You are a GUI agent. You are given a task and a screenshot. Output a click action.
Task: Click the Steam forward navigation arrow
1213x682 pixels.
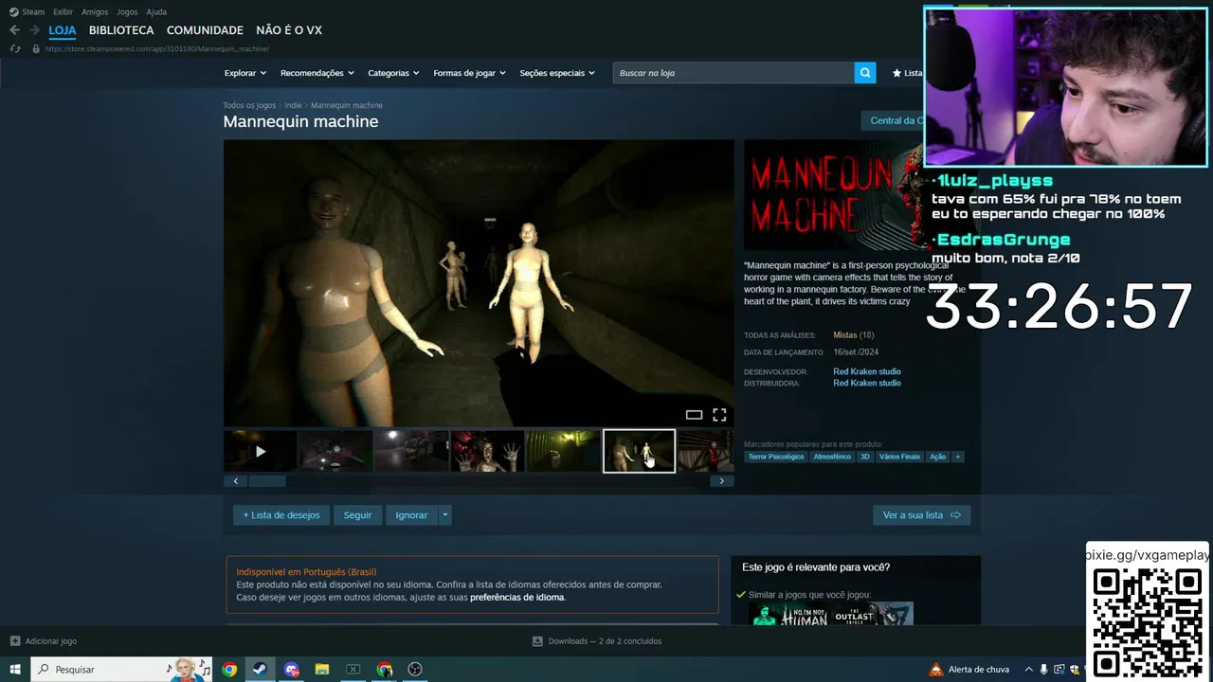point(33,30)
